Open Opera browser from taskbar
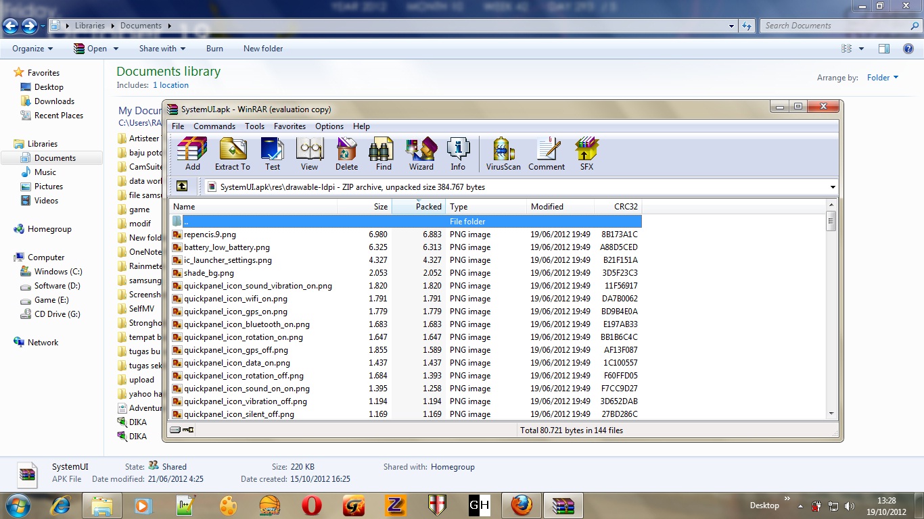 coord(312,505)
